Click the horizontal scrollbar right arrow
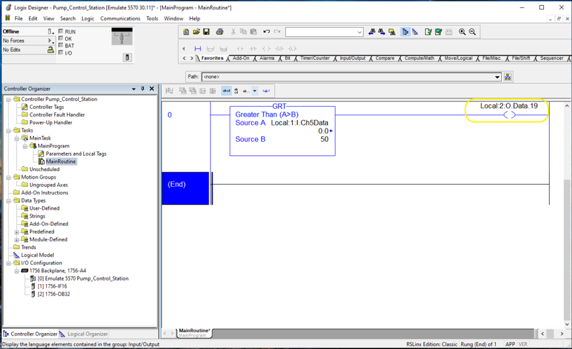The height and width of the screenshot is (349, 572). click(561, 333)
